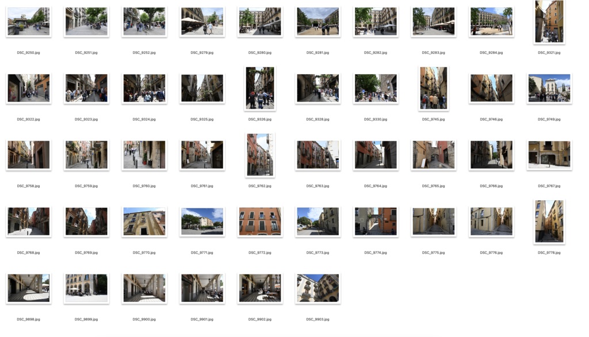Image resolution: width=589 pixels, height=337 pixels.
Task: Click the file name text DSC_9900.jpg
Action: pos(144,320)
